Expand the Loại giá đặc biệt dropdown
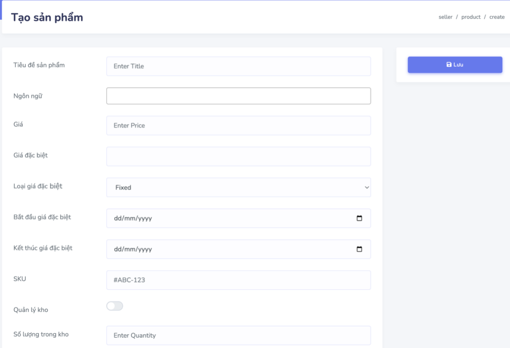Viewport: 510px width, 348px height. tap(239, 188)
